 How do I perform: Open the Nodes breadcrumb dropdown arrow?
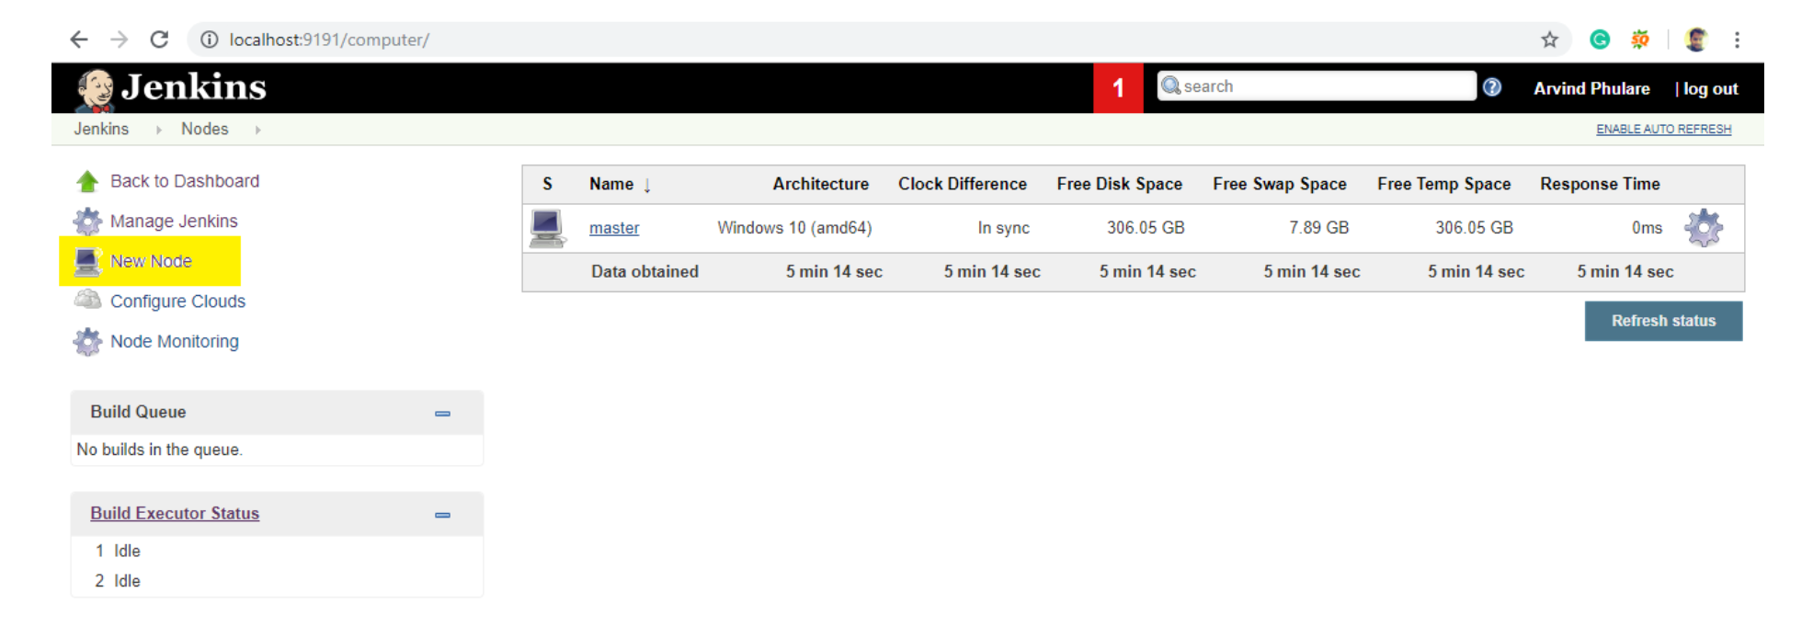click(258, 131)
